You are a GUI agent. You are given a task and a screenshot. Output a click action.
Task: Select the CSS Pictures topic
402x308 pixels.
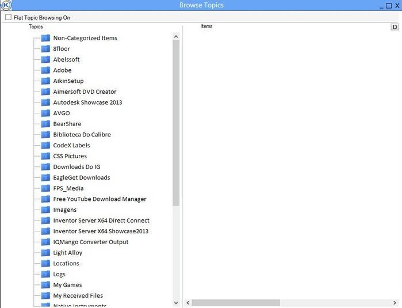(x=70, y=157)
